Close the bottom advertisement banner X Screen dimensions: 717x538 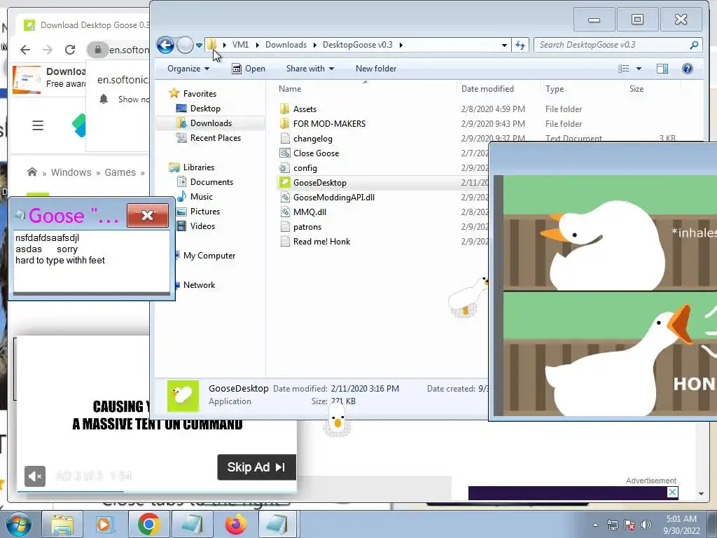[x=672, y=492]
